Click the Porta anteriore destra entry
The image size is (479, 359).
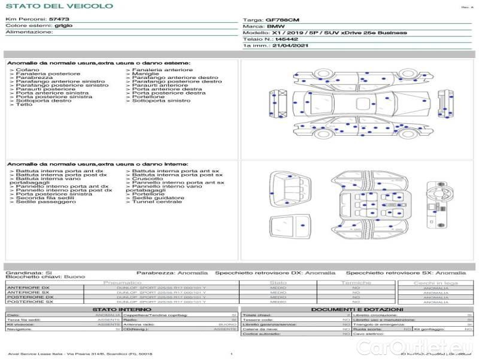pyautogui.click(x=163, y=89)
